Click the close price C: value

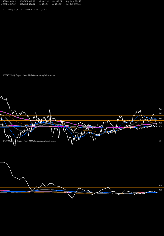(44, 4)
